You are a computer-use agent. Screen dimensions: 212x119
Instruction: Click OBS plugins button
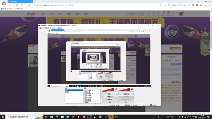click(x=110, y=102)
